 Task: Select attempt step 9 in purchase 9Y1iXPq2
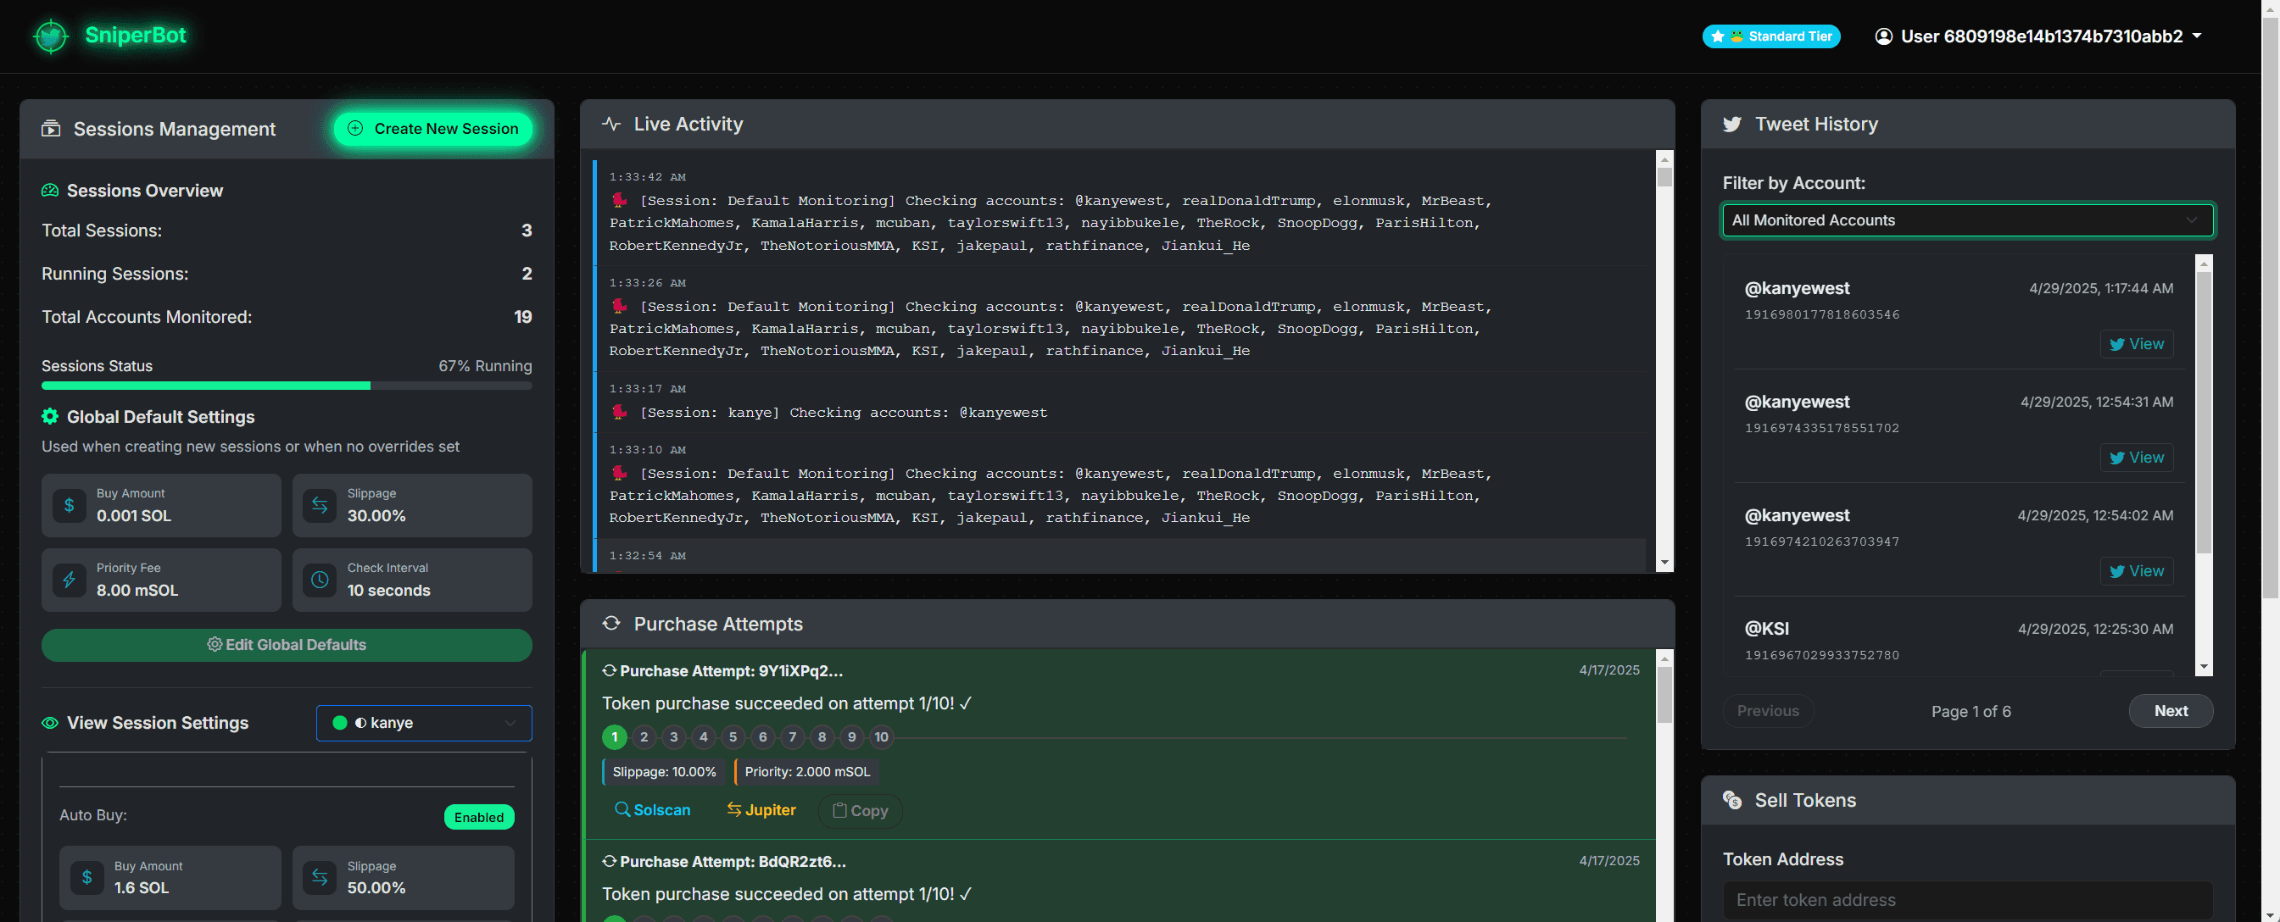point(851,738)
